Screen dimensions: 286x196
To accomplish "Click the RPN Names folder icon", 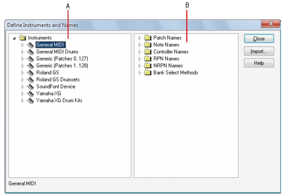I will click(x=148, y=58).
